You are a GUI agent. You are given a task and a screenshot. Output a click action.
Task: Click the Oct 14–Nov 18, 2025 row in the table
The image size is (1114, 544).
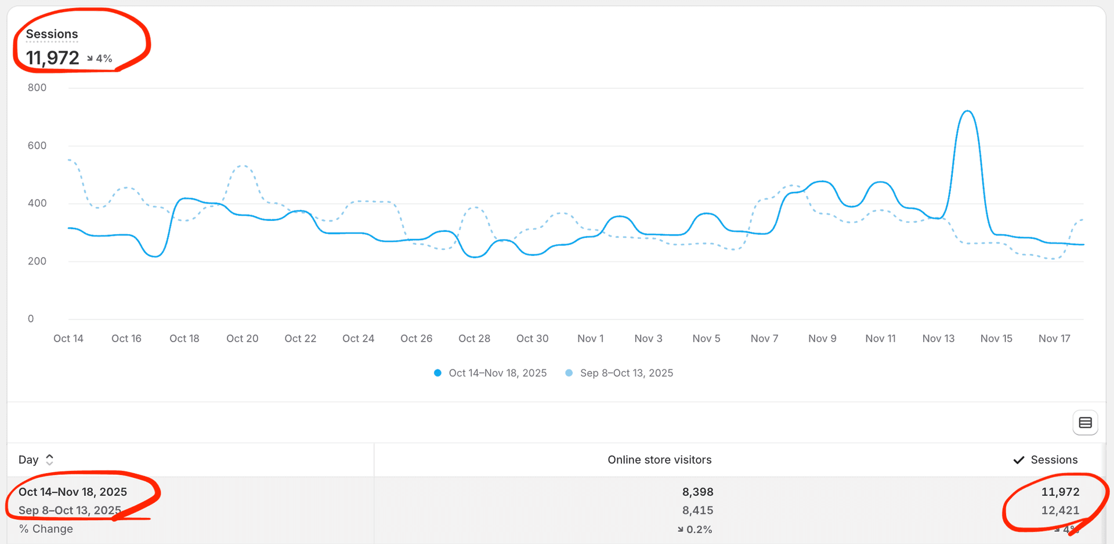click(x=73, y=491)
